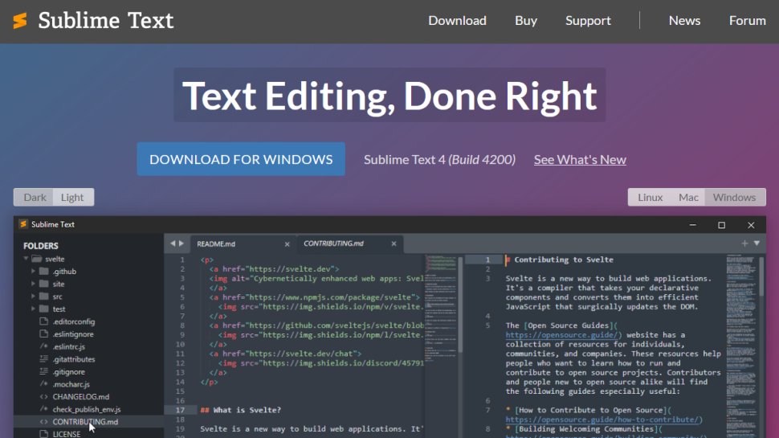Select Linux platform preview
This screenshot has height=438, width=779.
(650, 198)
